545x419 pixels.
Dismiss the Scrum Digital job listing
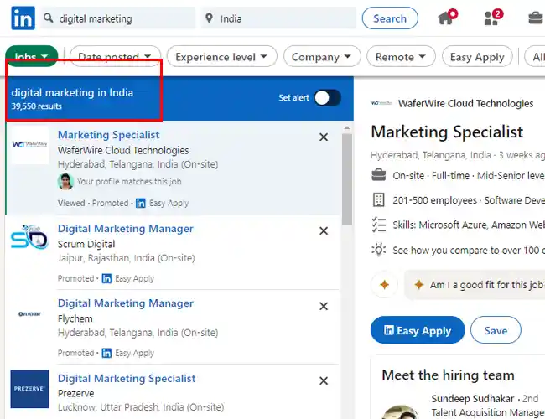click(x=324, y=230)
